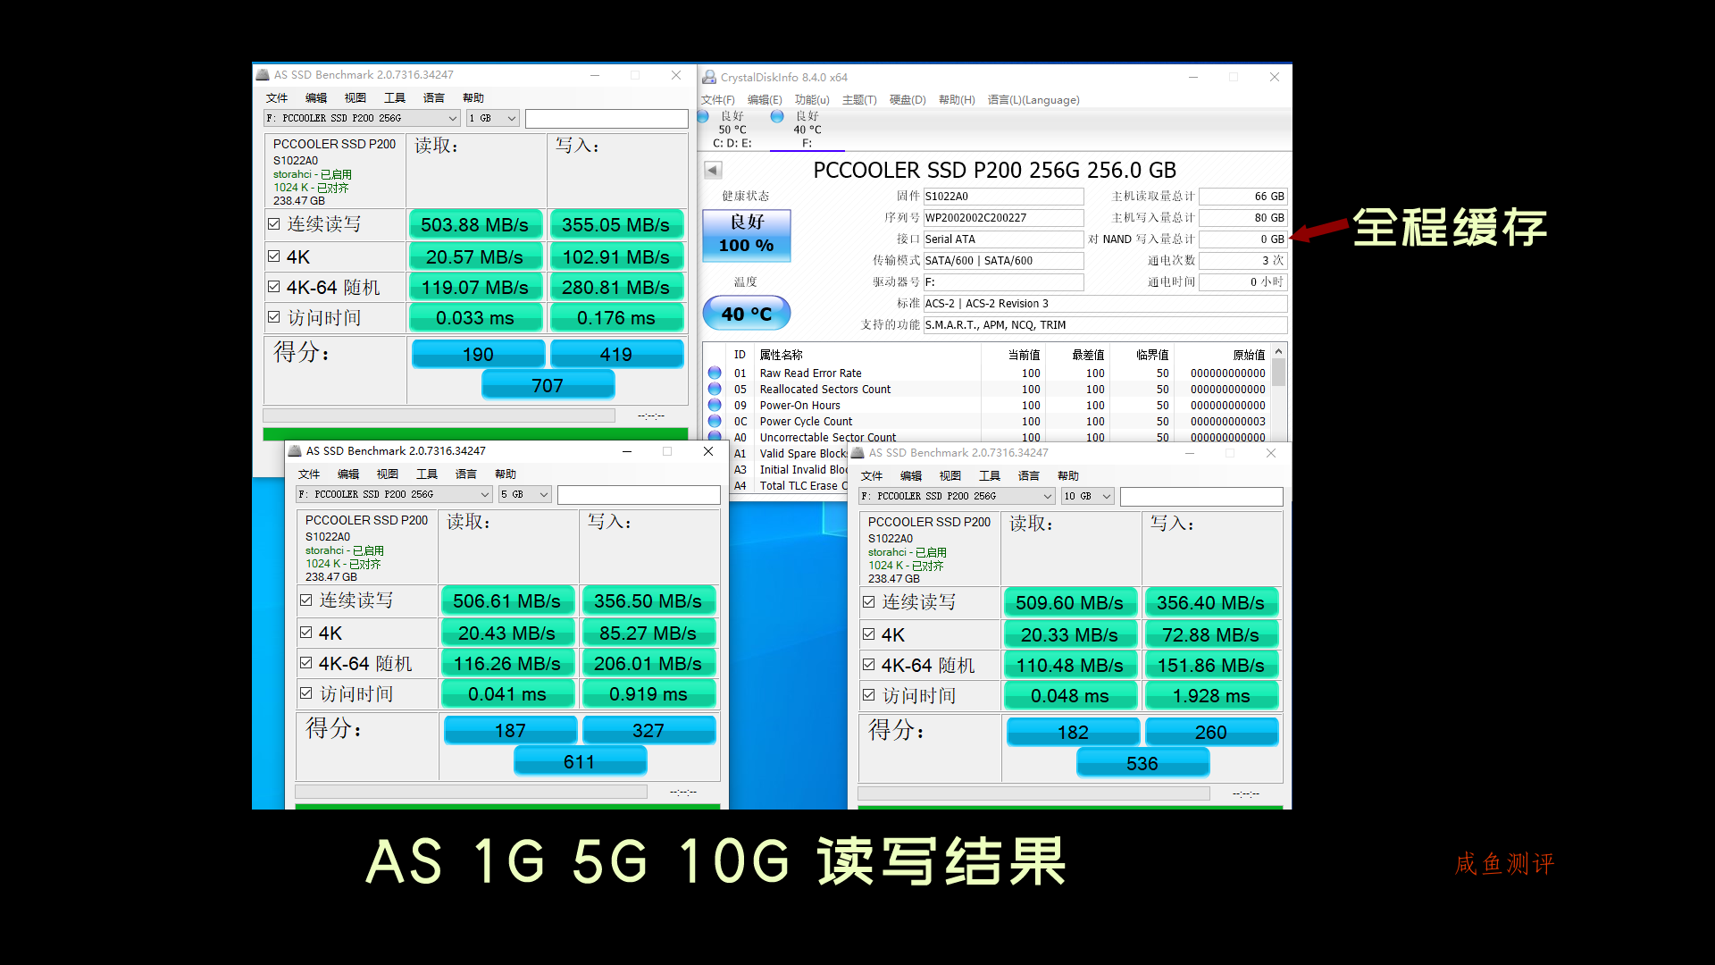Click the CrystalDiskInfo title bar app icon
This screenshot has width=1715, height=965.
pyautogui.click(x=709, y=78)
